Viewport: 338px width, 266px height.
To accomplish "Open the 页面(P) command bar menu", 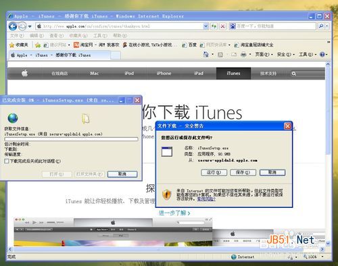I will (x=264, y=55).
